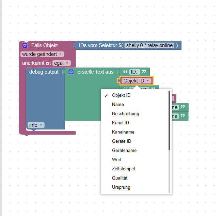
Task: Click the highlighted Objekt ID dropdown field
Action: coord(136,81)
